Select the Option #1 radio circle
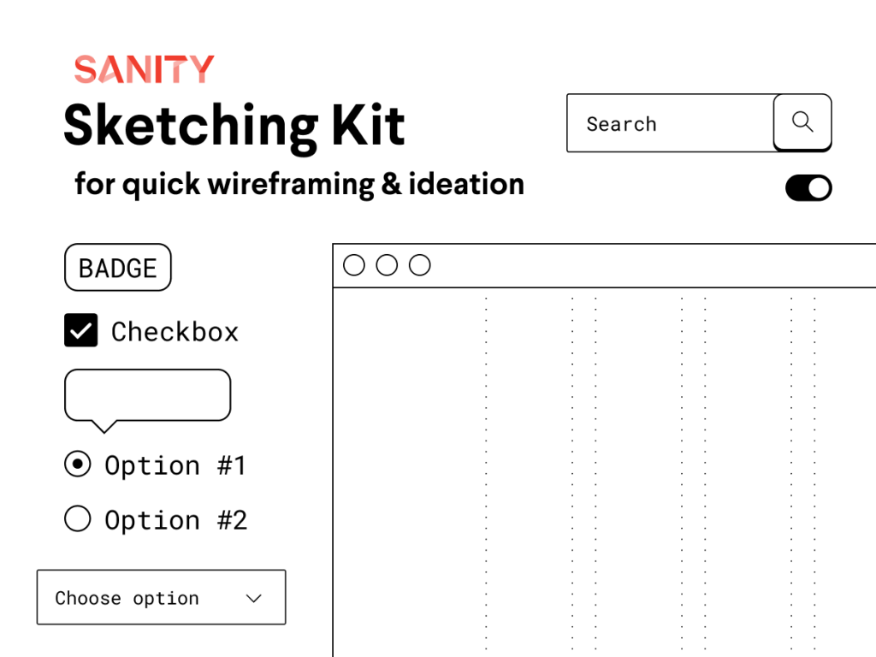This screenshot has height=657, width=876. (x=78, y=465)
